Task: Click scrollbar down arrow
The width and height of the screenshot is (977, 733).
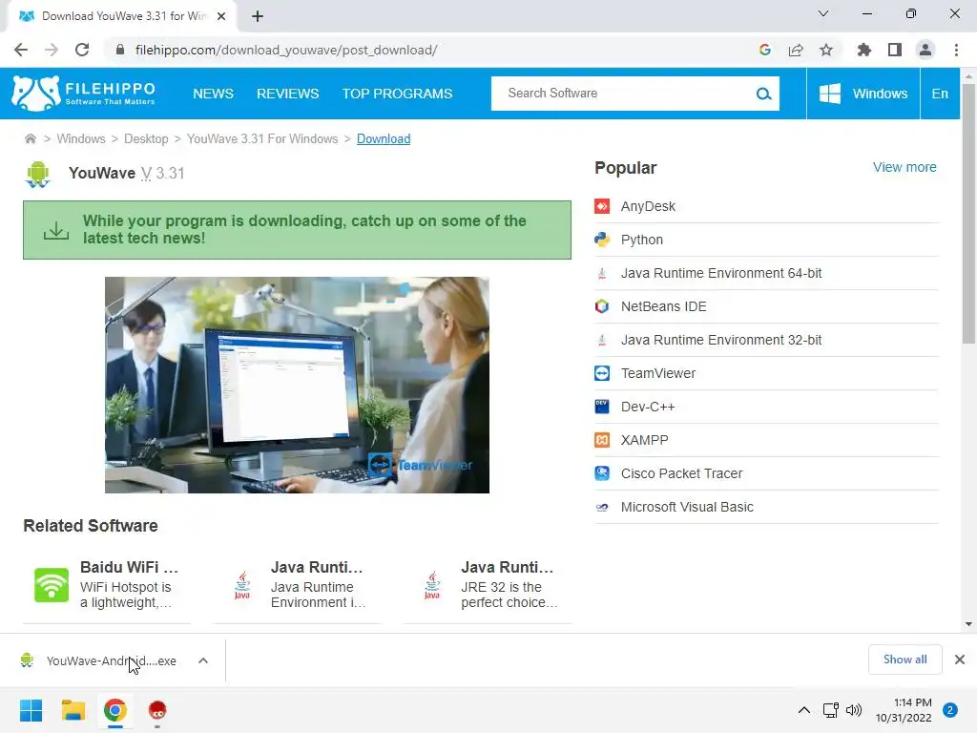Action: (x=968, y=623)
